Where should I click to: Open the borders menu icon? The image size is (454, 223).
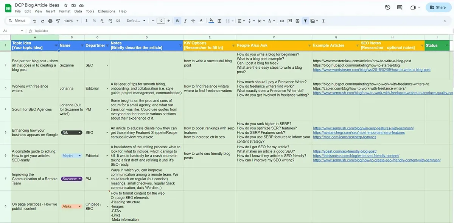219,21
